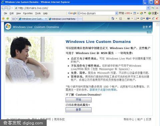
Task: Expand the address bar history dropdown
Action: pyautogui.click(x=148, y=8)
